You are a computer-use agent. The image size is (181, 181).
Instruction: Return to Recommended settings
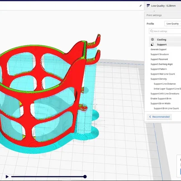point(159,117)
